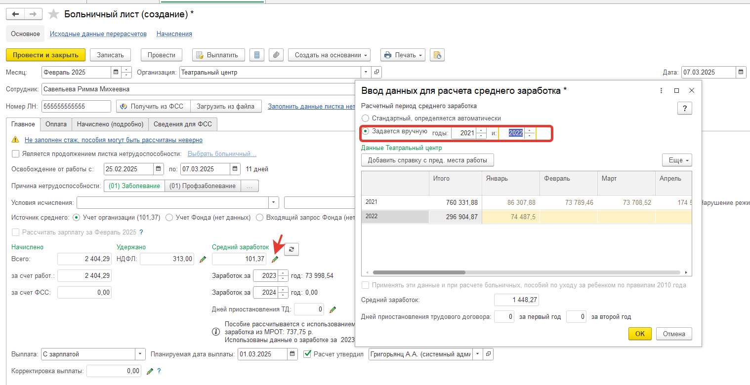Click pencil icon next to Средний заработок
This screenshot has height=385, width=750.
point(275,259)
